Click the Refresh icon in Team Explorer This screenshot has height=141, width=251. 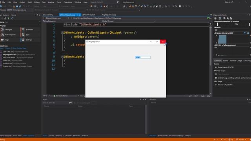[x=12, y=18]
